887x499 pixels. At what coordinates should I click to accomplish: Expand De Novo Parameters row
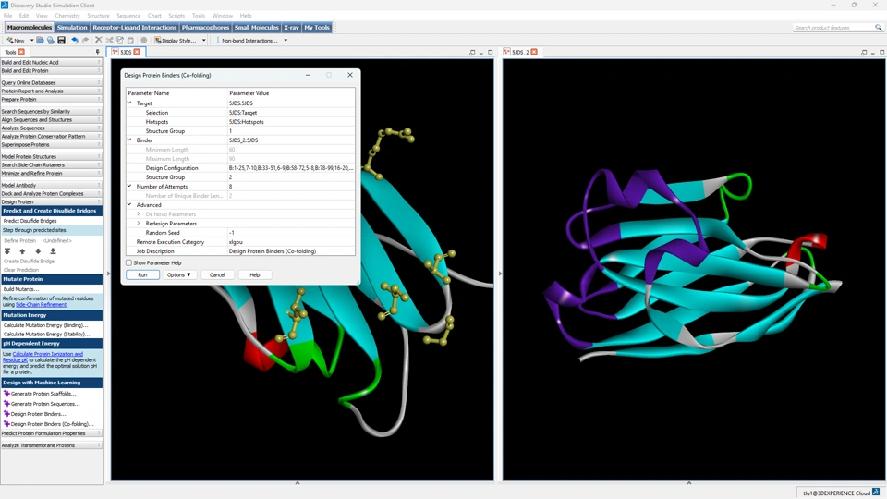[139, 213]
